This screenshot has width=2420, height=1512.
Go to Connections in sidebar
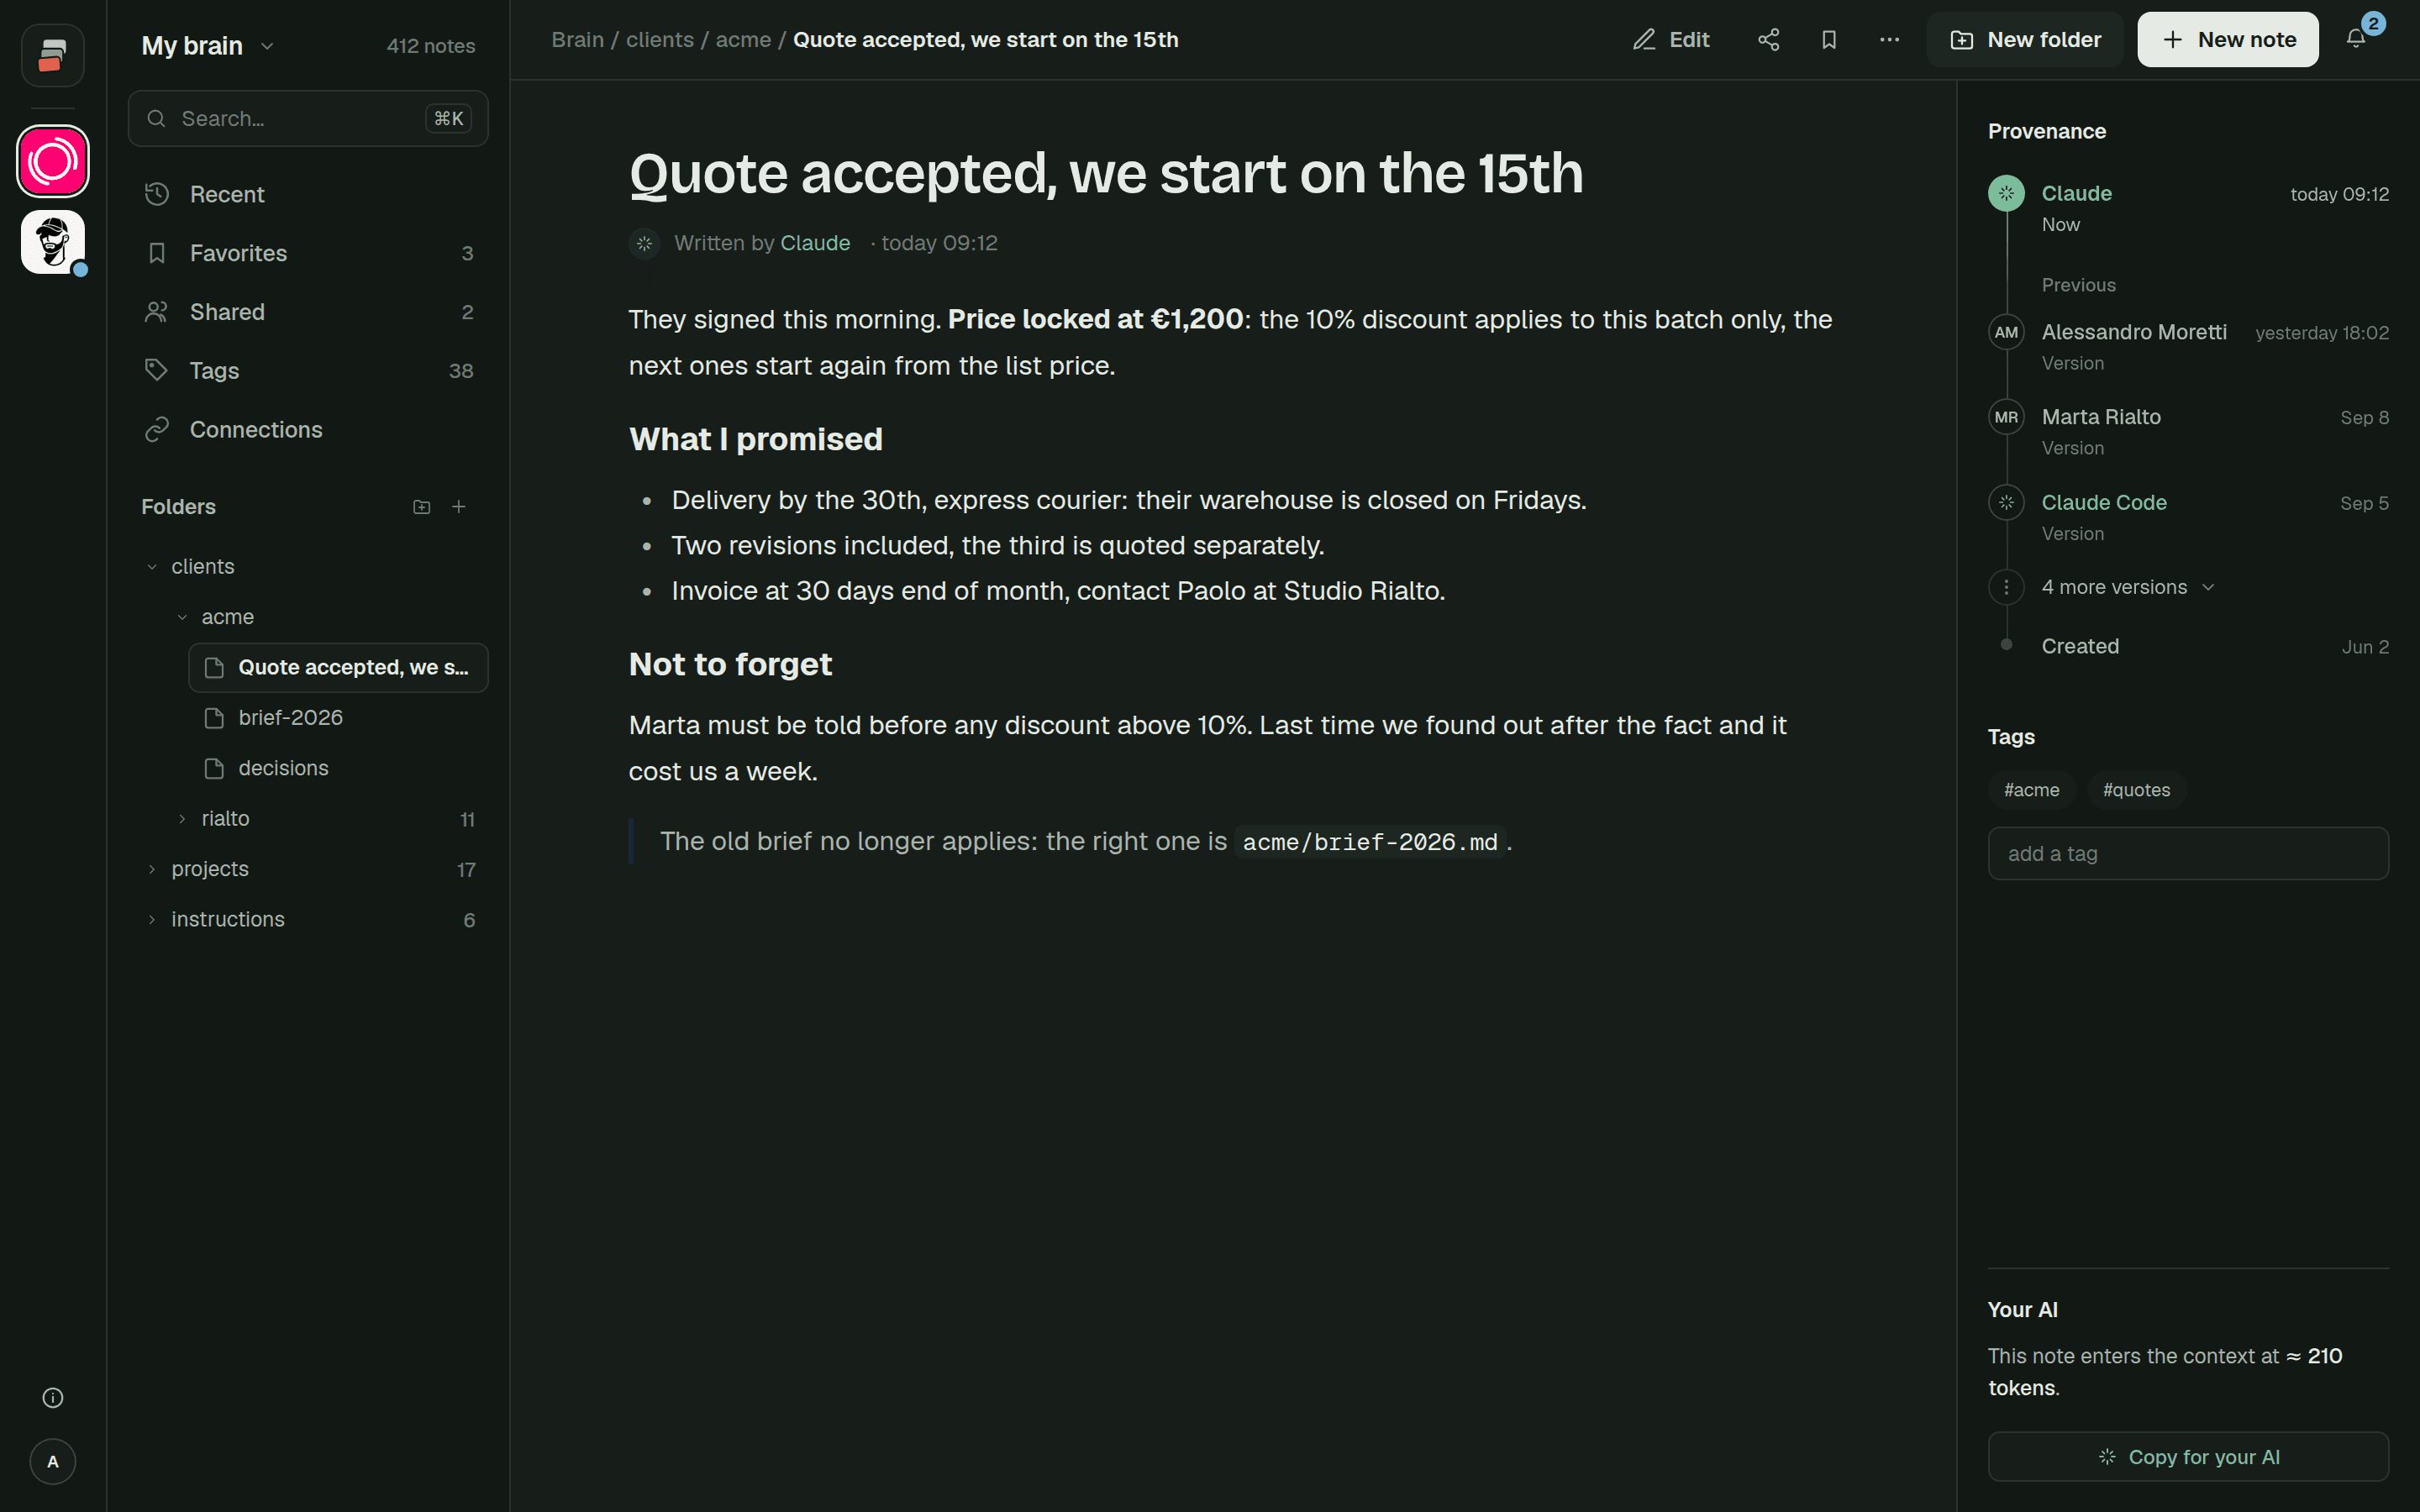[308, 429]
